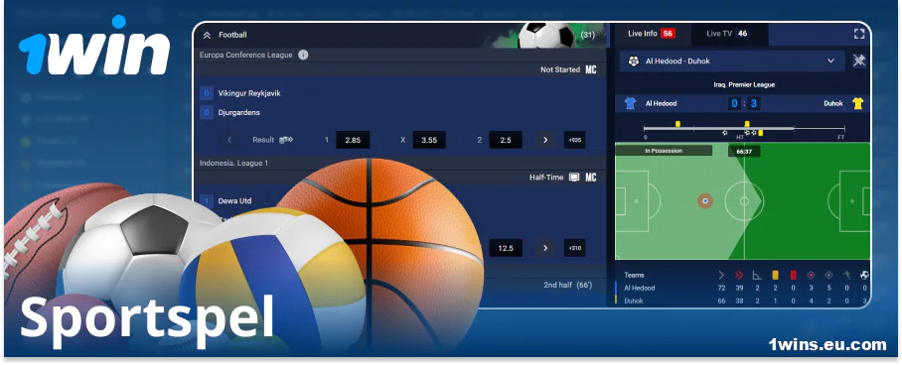
Task: Click the yellow card stat icon
Action: [x=775, y=276]
